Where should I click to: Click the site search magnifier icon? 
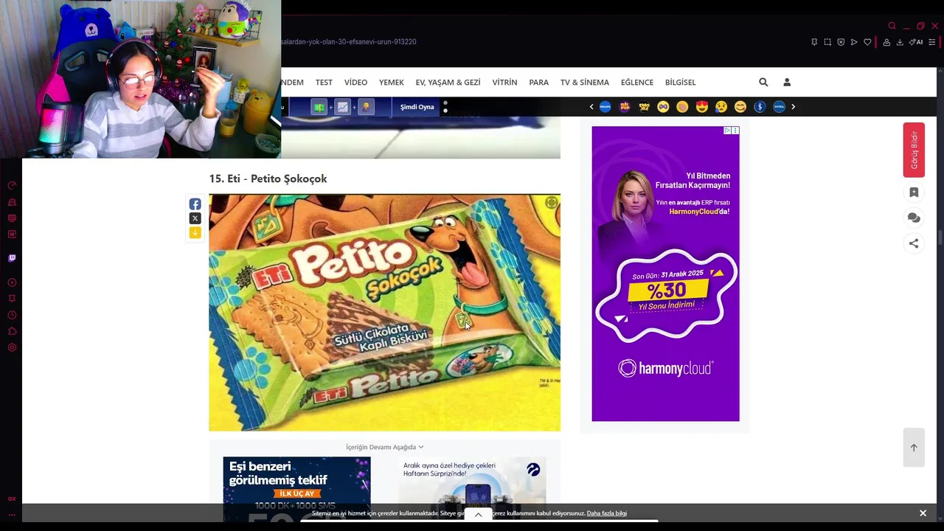tap(763, 82)
